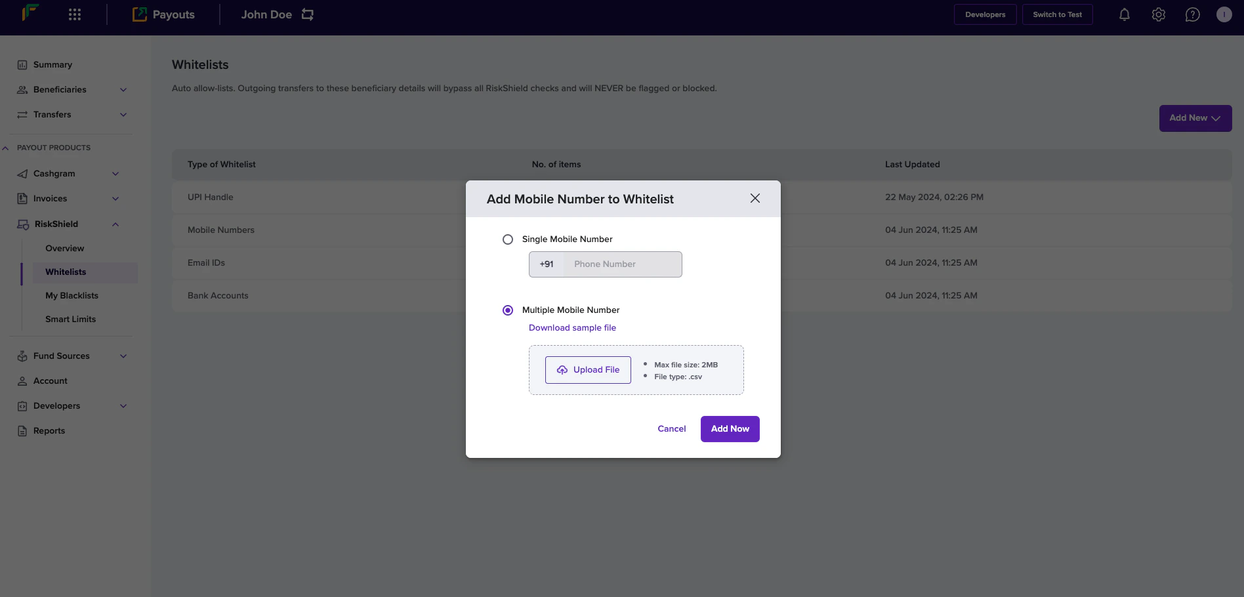Collapse the RiskShield menu chevron
Viewport: 1244px width, 597px height.
(115, 224)
